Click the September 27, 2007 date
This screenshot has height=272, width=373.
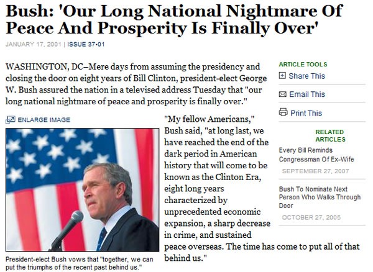316,171
